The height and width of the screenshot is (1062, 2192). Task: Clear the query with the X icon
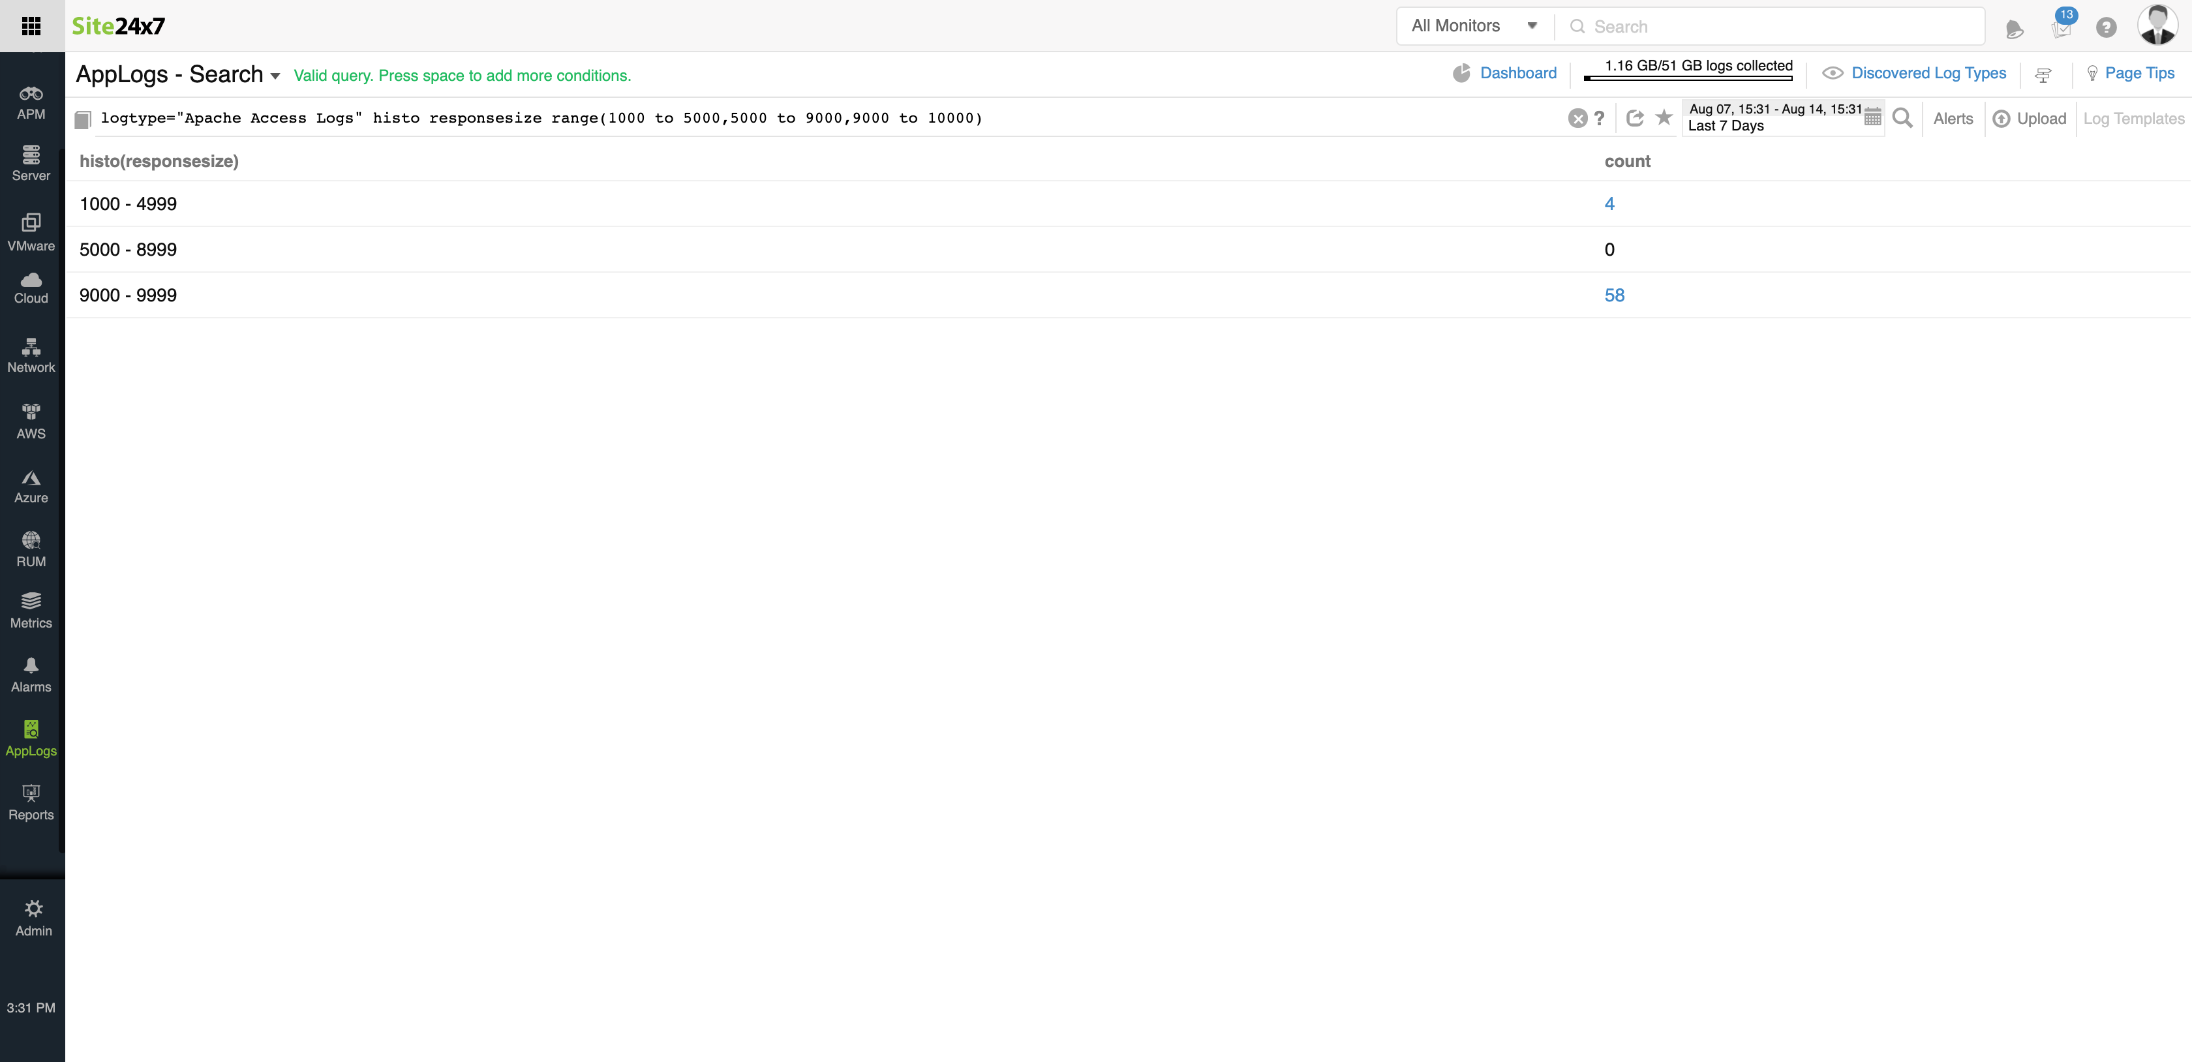[1577, 118]
